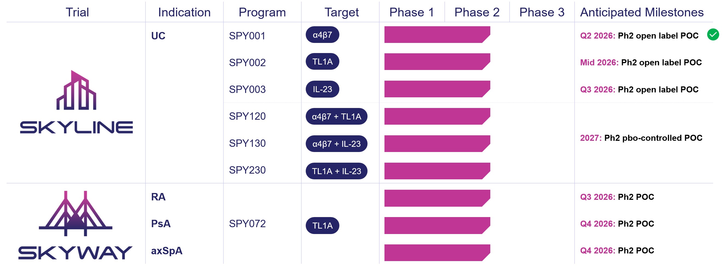The image size is (723, 266).
Task: Click the SKYWAY bridge logo icon
Action: coord(75,213)
